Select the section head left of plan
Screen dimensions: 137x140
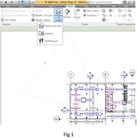[x=65, y=110]
